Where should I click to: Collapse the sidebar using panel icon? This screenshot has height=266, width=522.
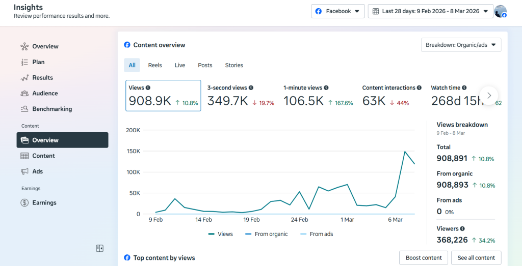(x=100, y=248)
